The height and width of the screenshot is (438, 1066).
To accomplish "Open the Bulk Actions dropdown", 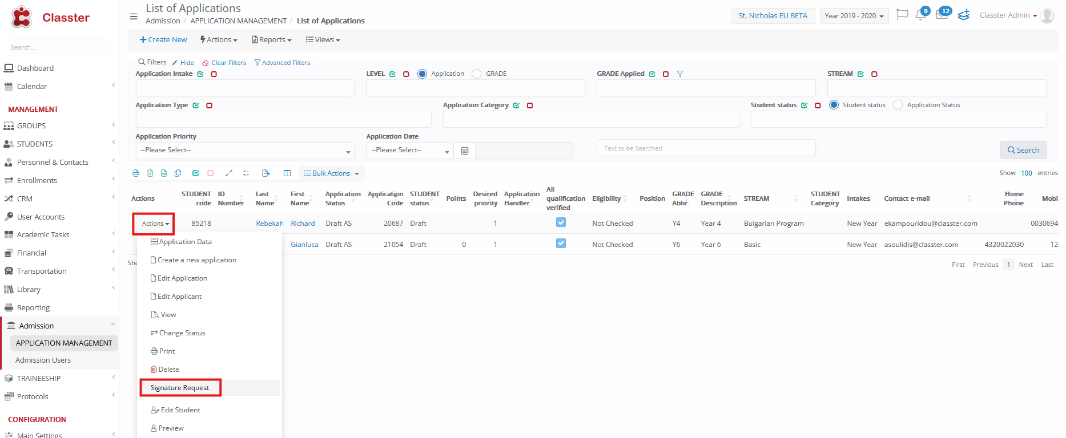I will tap(332, 173).
